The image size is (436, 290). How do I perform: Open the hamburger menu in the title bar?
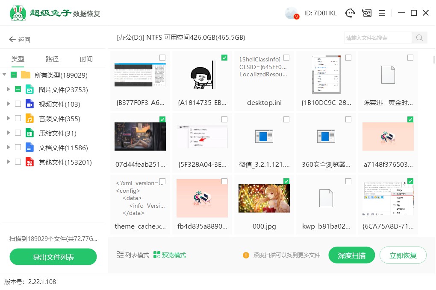pyautogui.click(x=382, y=13)
